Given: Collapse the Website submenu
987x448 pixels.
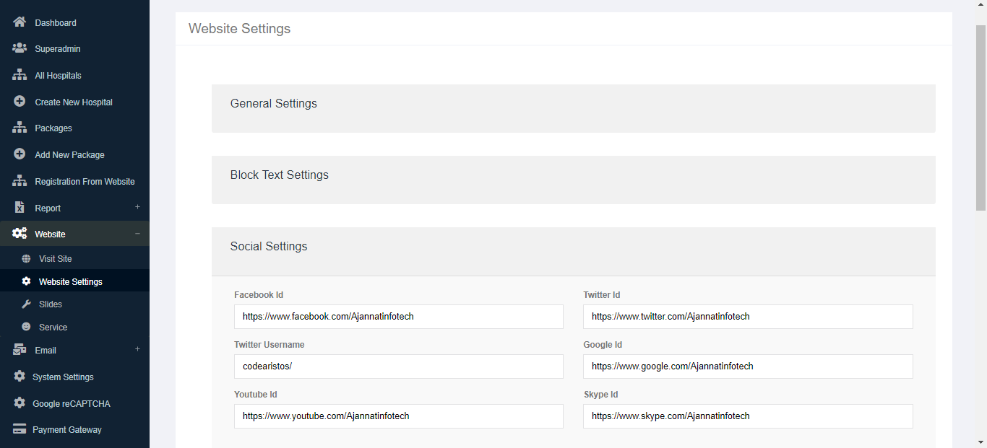Looking at the screenshot, I should tap(137, 234).
